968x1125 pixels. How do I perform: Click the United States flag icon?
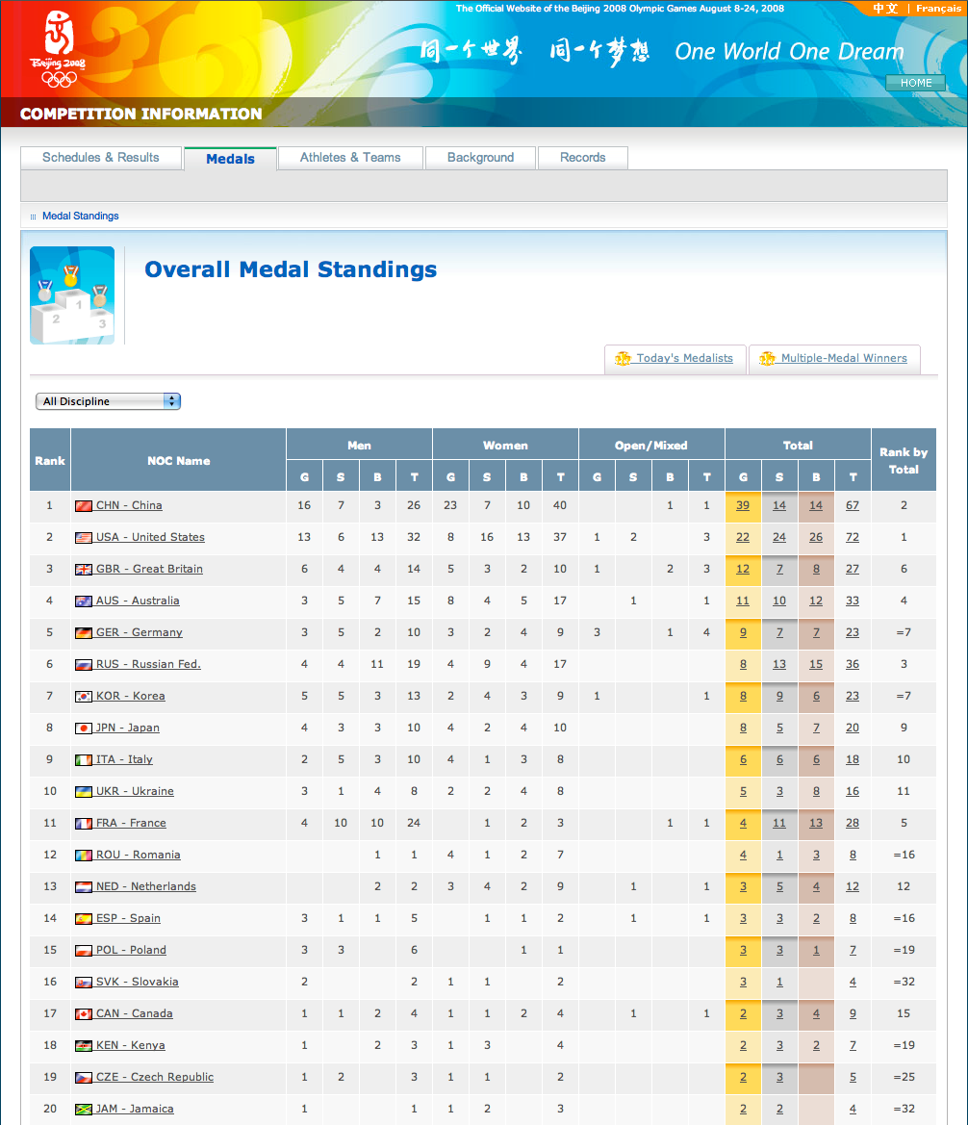83,537
